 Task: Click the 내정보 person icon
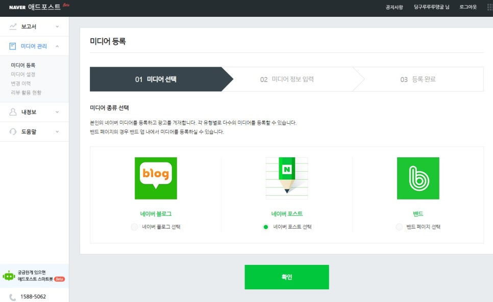[13, 112]
